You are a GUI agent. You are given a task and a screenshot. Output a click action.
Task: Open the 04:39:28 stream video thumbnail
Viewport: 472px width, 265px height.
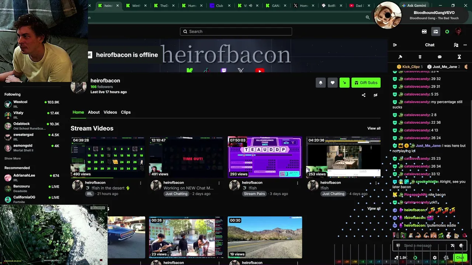point(108,157)
